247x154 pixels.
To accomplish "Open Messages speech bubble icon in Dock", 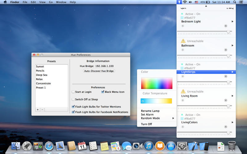I will (127, 146).
